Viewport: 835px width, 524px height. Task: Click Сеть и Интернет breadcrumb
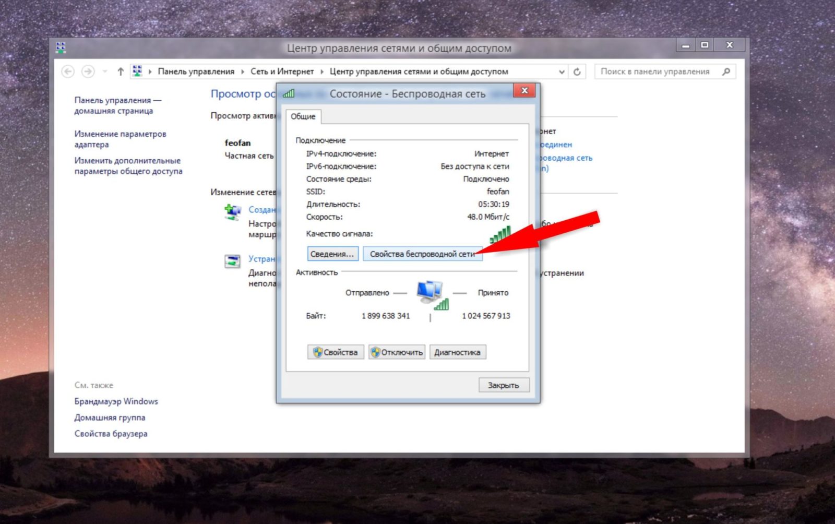tap(282, 72)
